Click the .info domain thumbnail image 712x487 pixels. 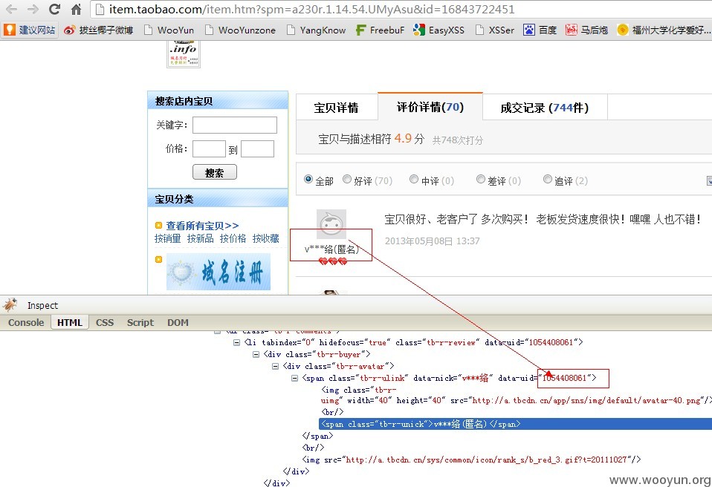point(184,54)
